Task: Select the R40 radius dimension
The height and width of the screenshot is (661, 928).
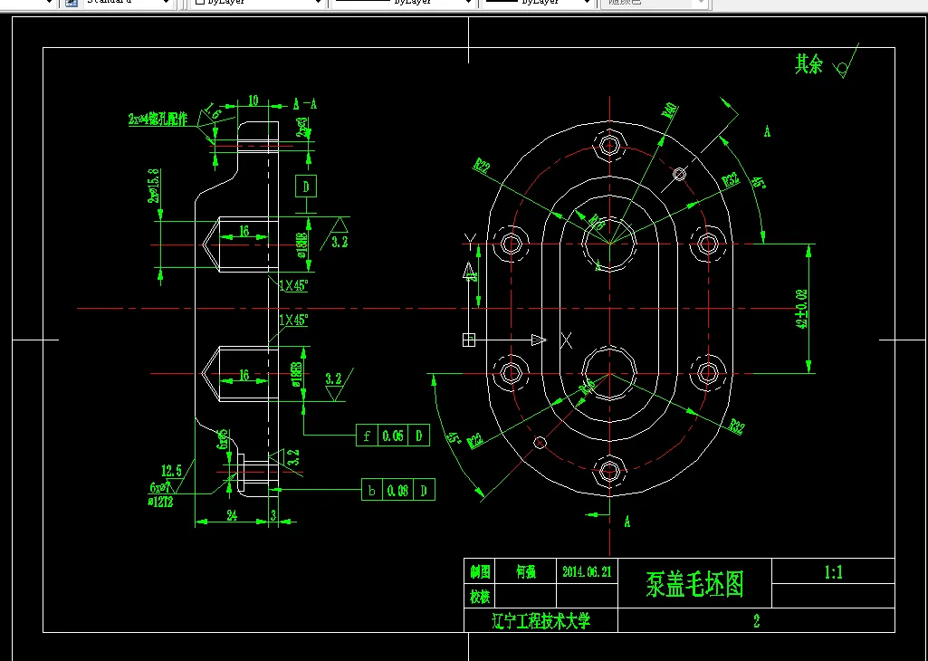Action: point(671,111)
